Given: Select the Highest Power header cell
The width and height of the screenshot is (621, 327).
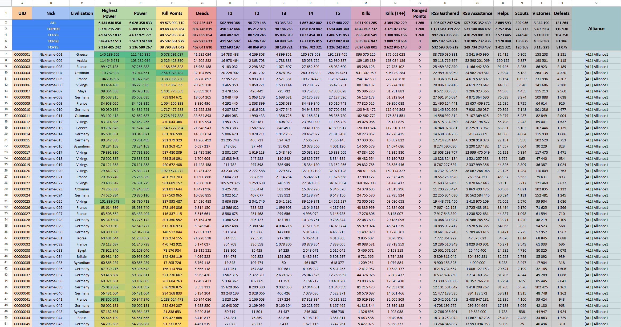Looking at the screenshot, I should pos(109,13).
